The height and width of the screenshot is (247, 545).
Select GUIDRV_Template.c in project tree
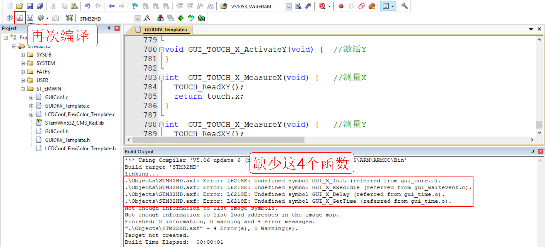[x=67, y=106]
